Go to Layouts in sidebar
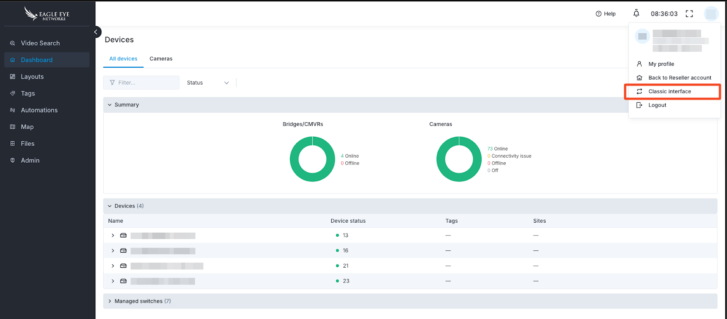The width and height of the screenshot is (727, 319). tap(32, 77)
